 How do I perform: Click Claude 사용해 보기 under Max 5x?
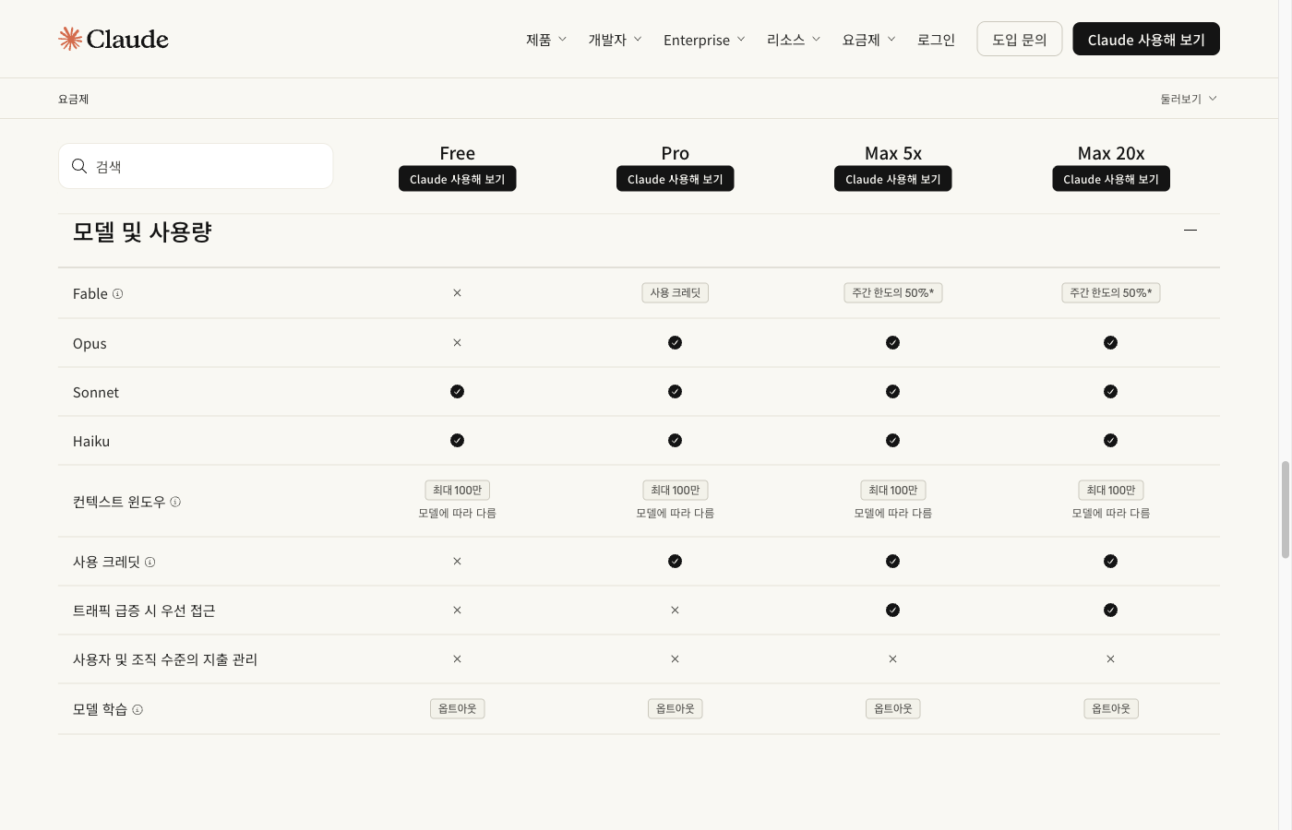[892, 179]
